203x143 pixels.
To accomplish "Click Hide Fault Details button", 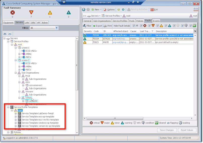I will [x=122, y=26].
